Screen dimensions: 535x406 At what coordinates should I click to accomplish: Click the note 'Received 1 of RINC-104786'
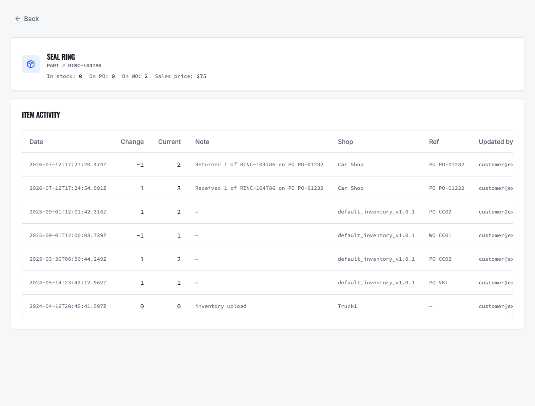point(259,188)
